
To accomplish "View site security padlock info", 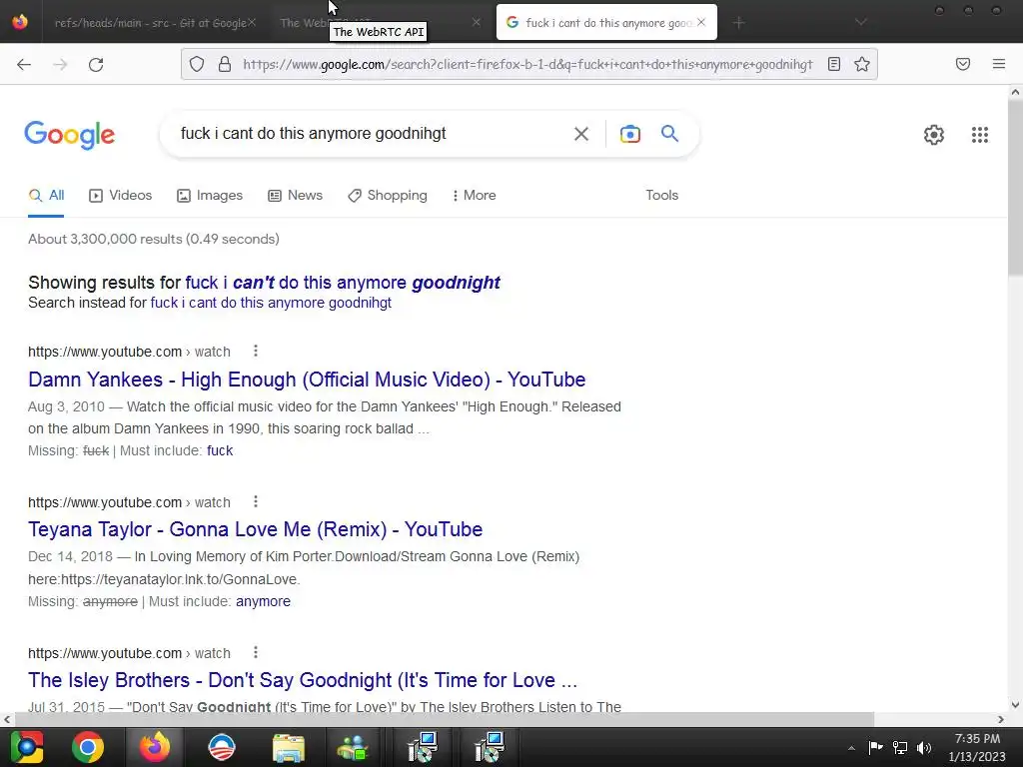I will coord(225,64).
